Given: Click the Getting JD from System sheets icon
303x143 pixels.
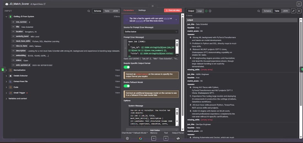Looking at the screenshot, I should (x=10, y=16).
